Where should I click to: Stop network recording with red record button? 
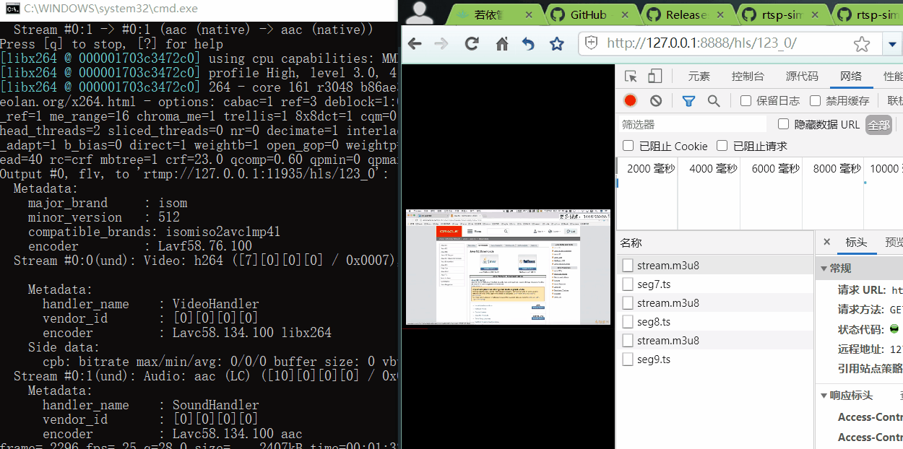[x=631, y=101]
